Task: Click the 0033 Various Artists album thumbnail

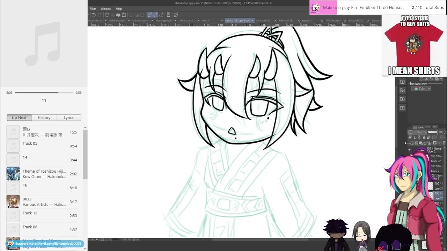Action: click(13, 202)
